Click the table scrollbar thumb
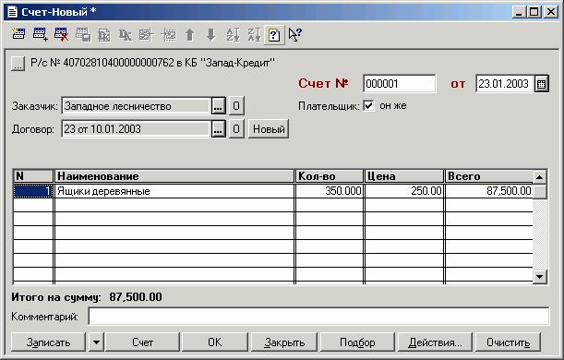 click(540, 191)
